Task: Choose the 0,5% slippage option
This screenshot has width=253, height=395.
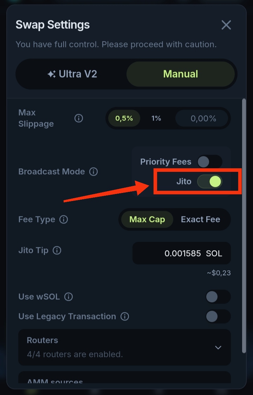Action: (x=124, y=118)
